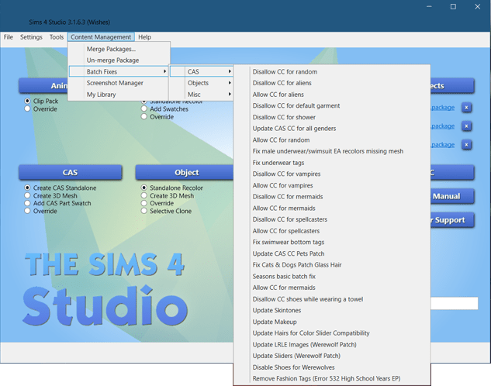Expand the Objects batch fixes submenu

pos(202,83)
